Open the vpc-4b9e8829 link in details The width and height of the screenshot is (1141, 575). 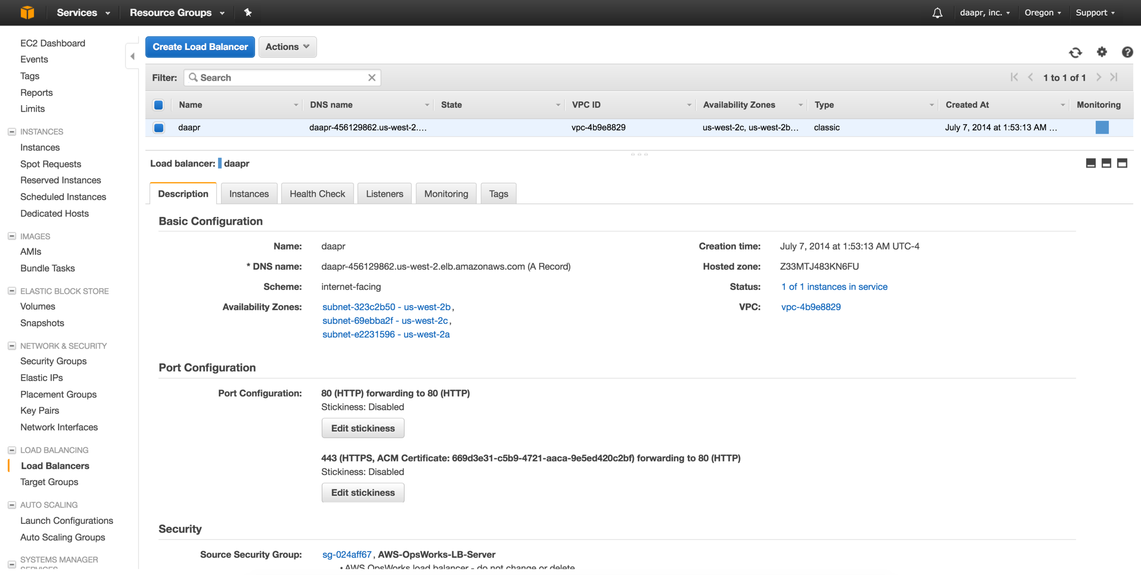click(811, 307)
